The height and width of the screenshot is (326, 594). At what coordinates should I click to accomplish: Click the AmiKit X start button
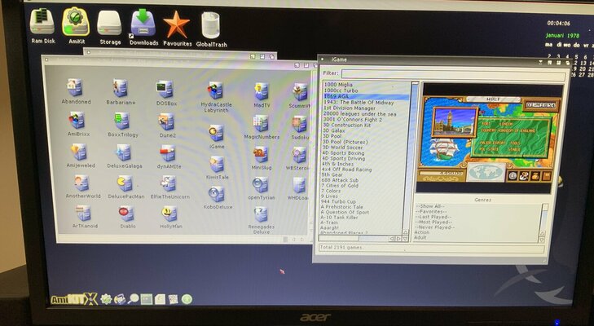[73, 299]
